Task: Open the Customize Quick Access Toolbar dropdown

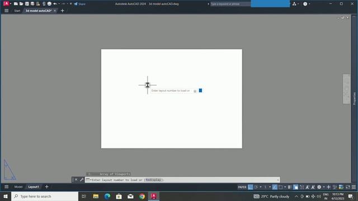Action: pos(71,4)
